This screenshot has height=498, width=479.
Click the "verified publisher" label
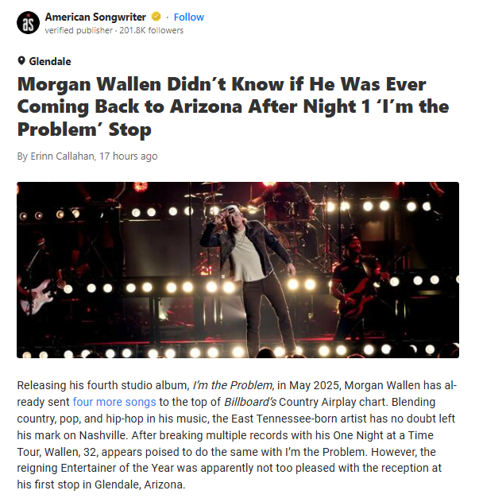[x=79, y=30]
